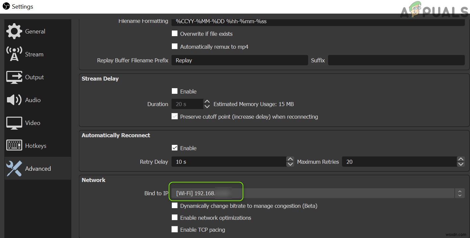
Task: Increase Maximum Retries with the up arrow
Action: pos(461,159)
